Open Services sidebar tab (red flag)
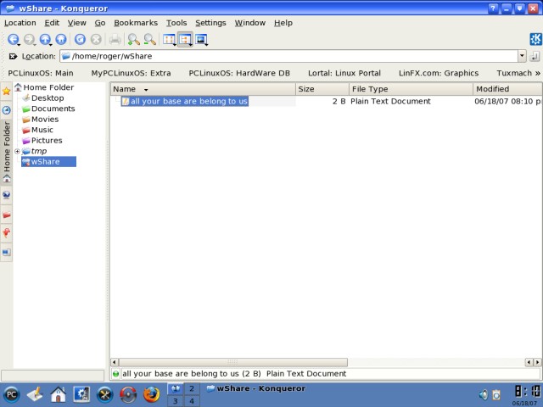 click(6, 232)
